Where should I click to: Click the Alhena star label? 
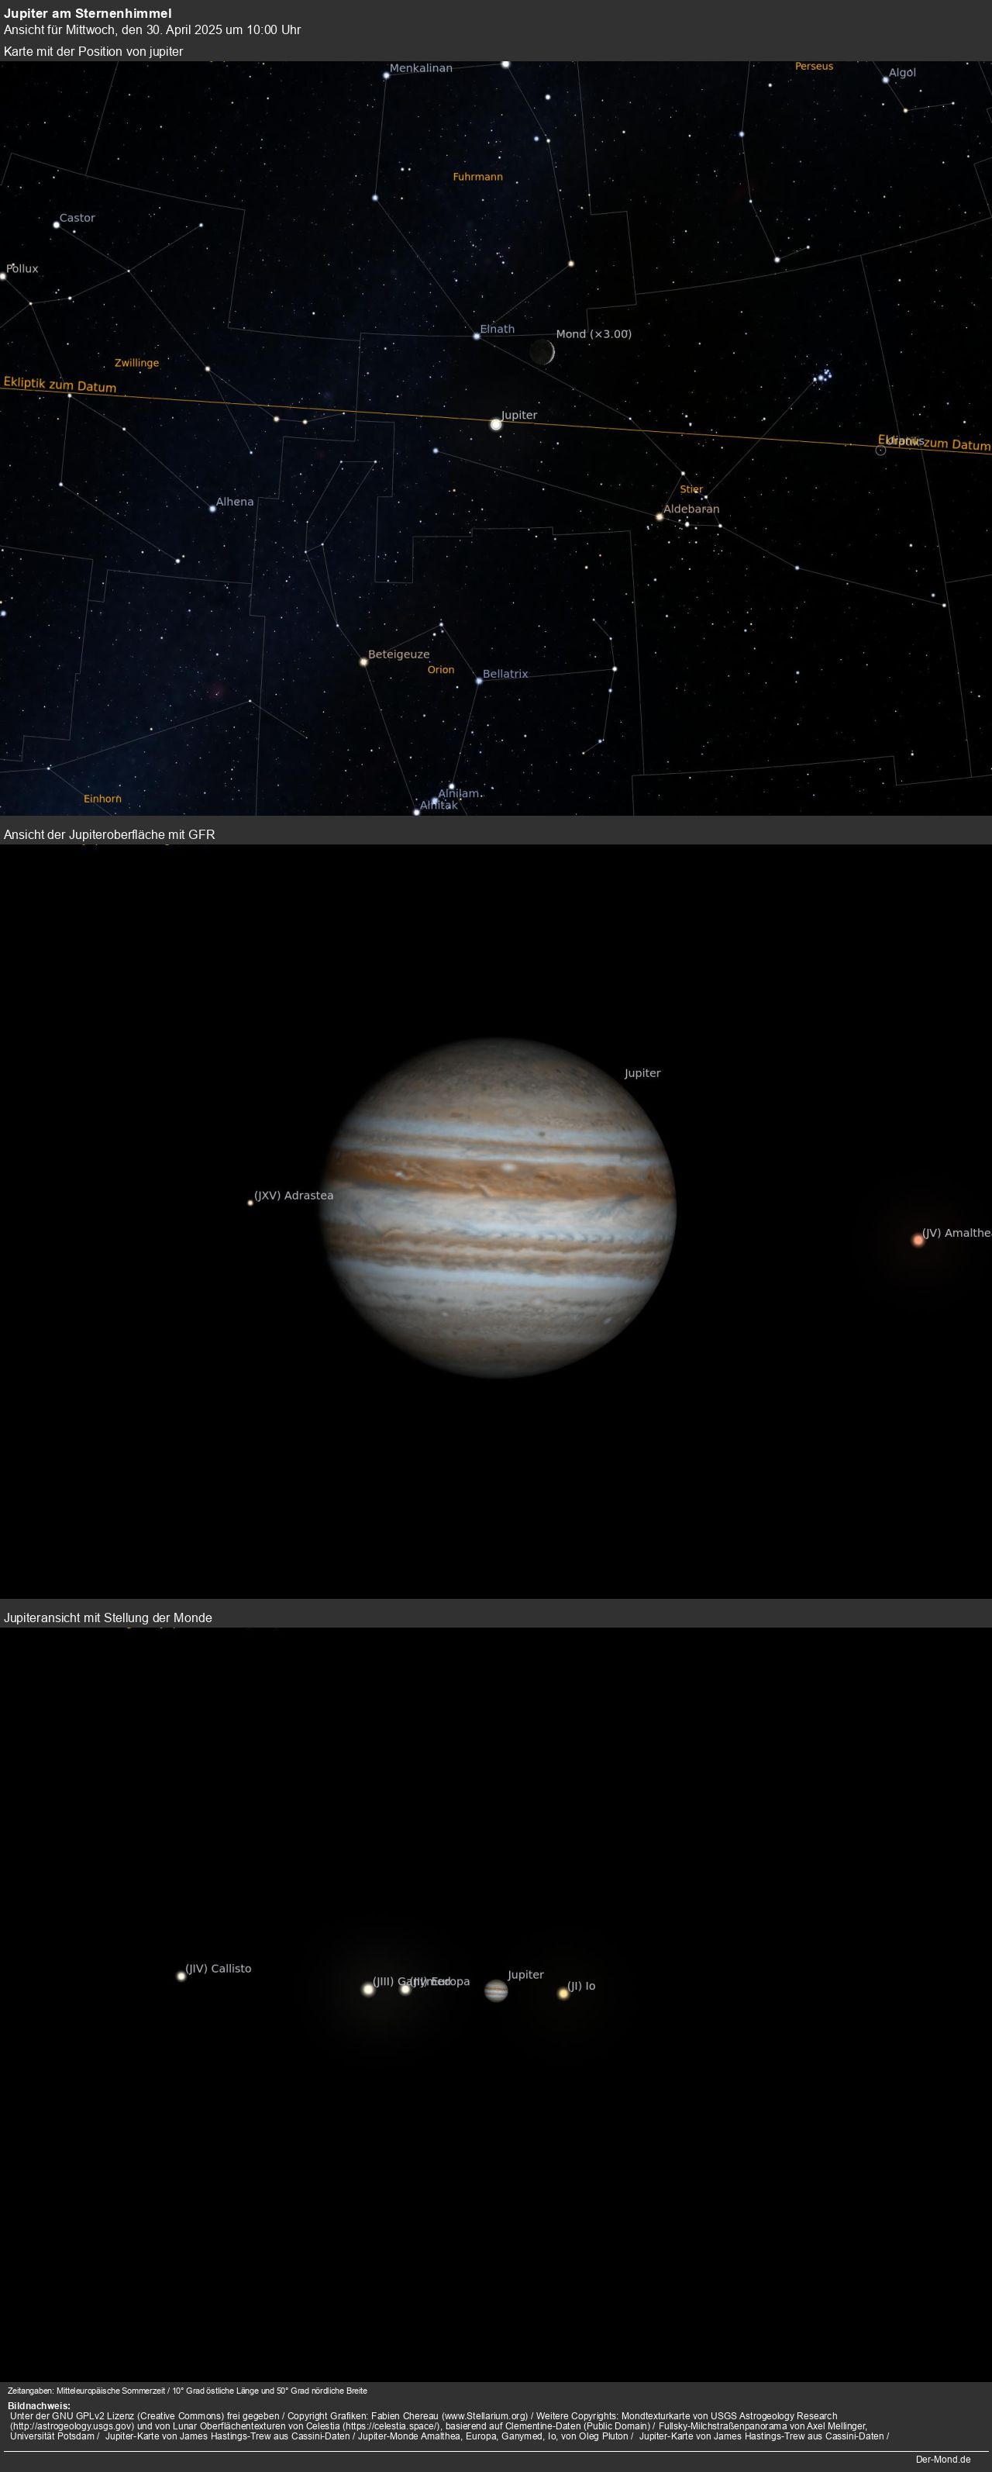point(235,502)
